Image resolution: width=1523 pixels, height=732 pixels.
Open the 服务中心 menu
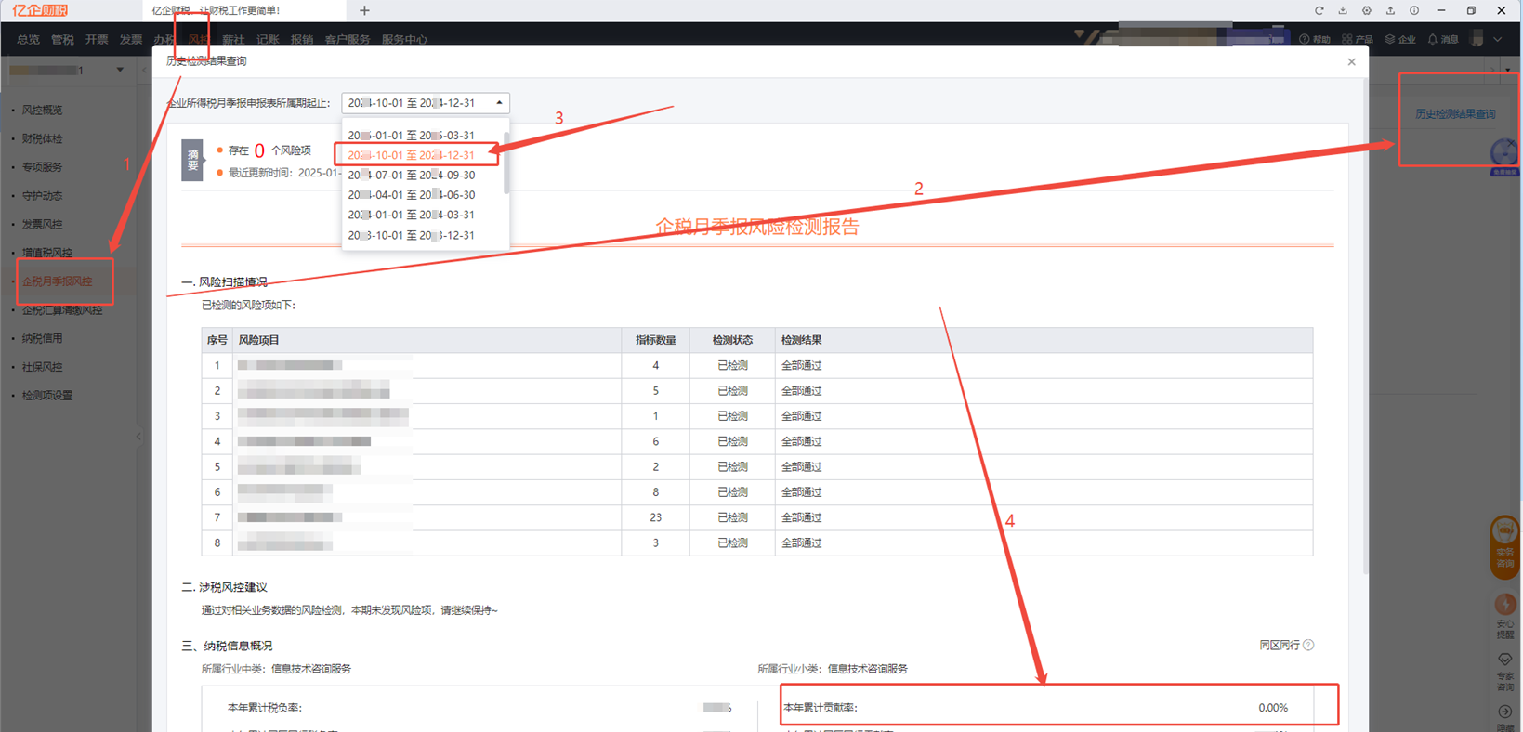tap(404, 39)
